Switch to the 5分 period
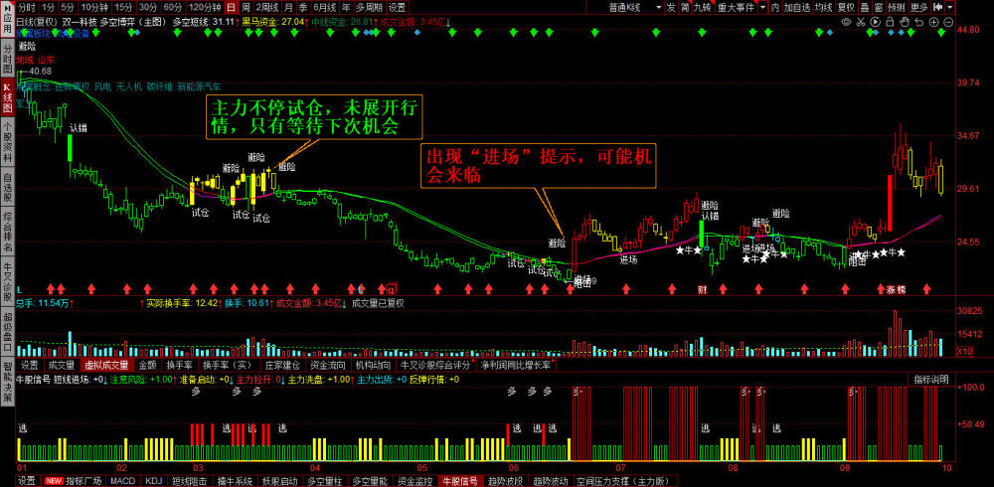Image resolution: width=994 pixels, height=487 pixels. coord(68,8)
